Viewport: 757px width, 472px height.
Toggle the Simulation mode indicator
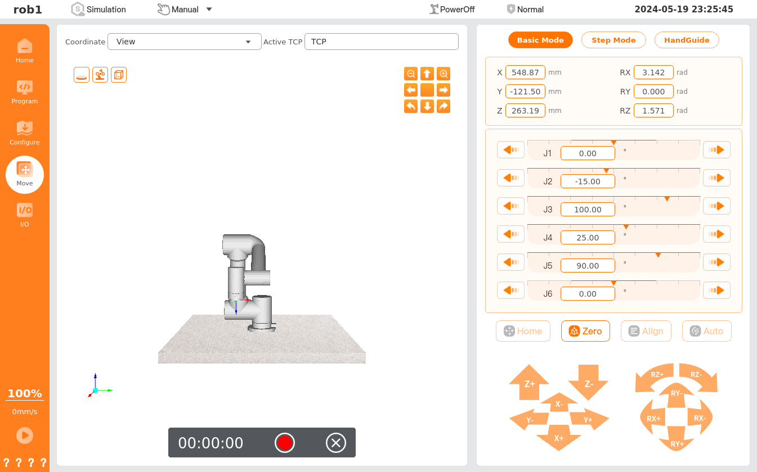pos(98,9)
